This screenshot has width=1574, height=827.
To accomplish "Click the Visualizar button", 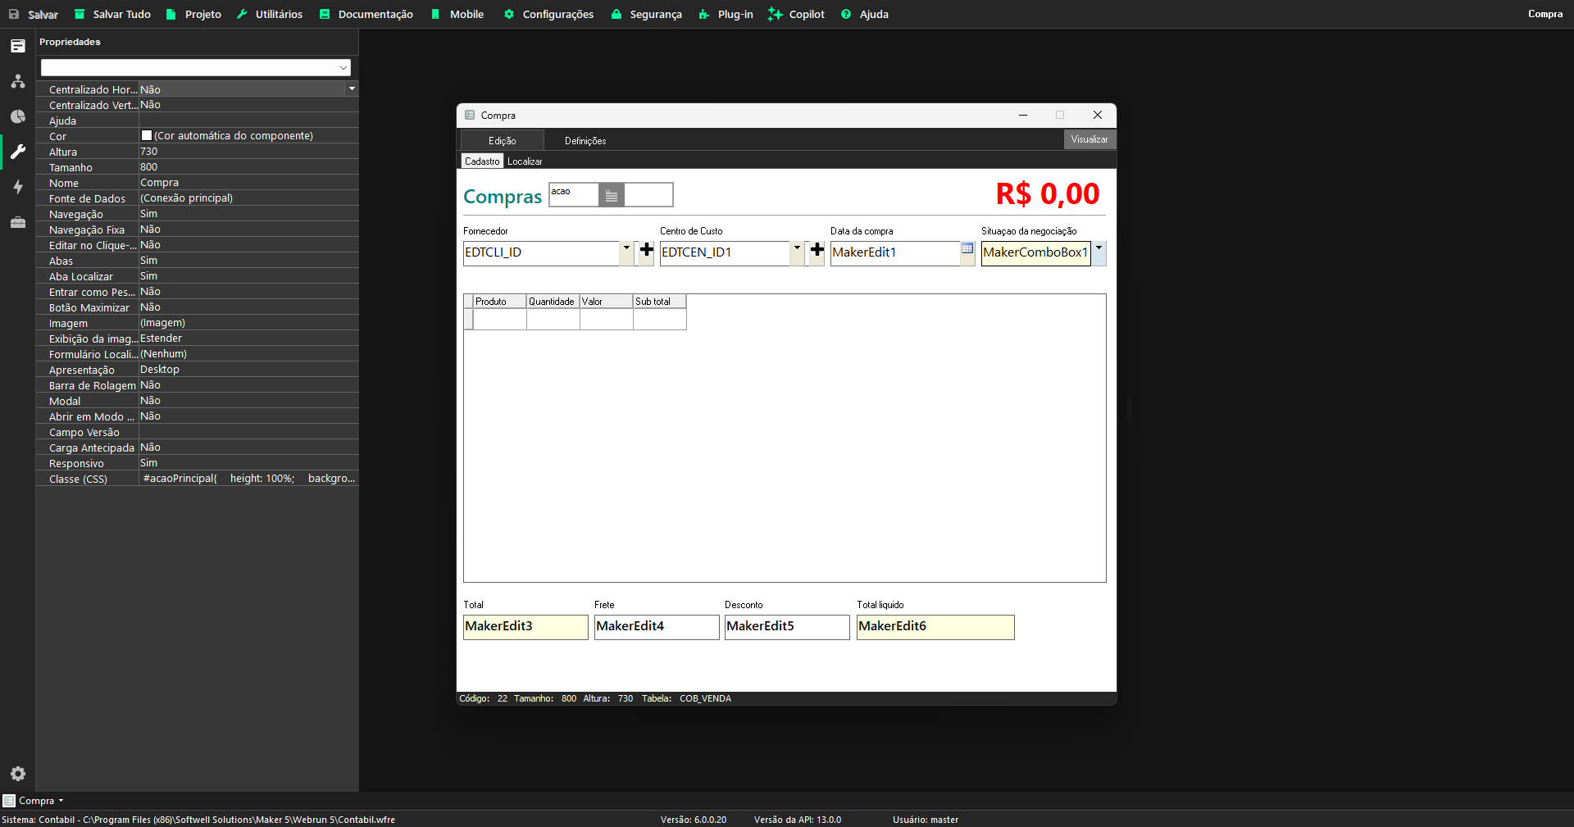I will point(1089,139).
